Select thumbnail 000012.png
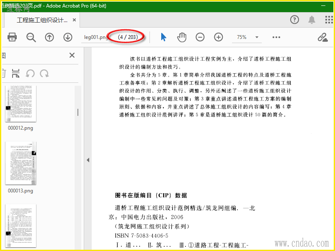This screenshot has height=251, width=335. pyautogui.click(x=21, y=104)
